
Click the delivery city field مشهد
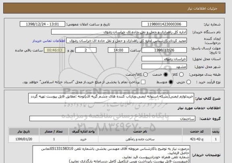[x=164, y=67]
